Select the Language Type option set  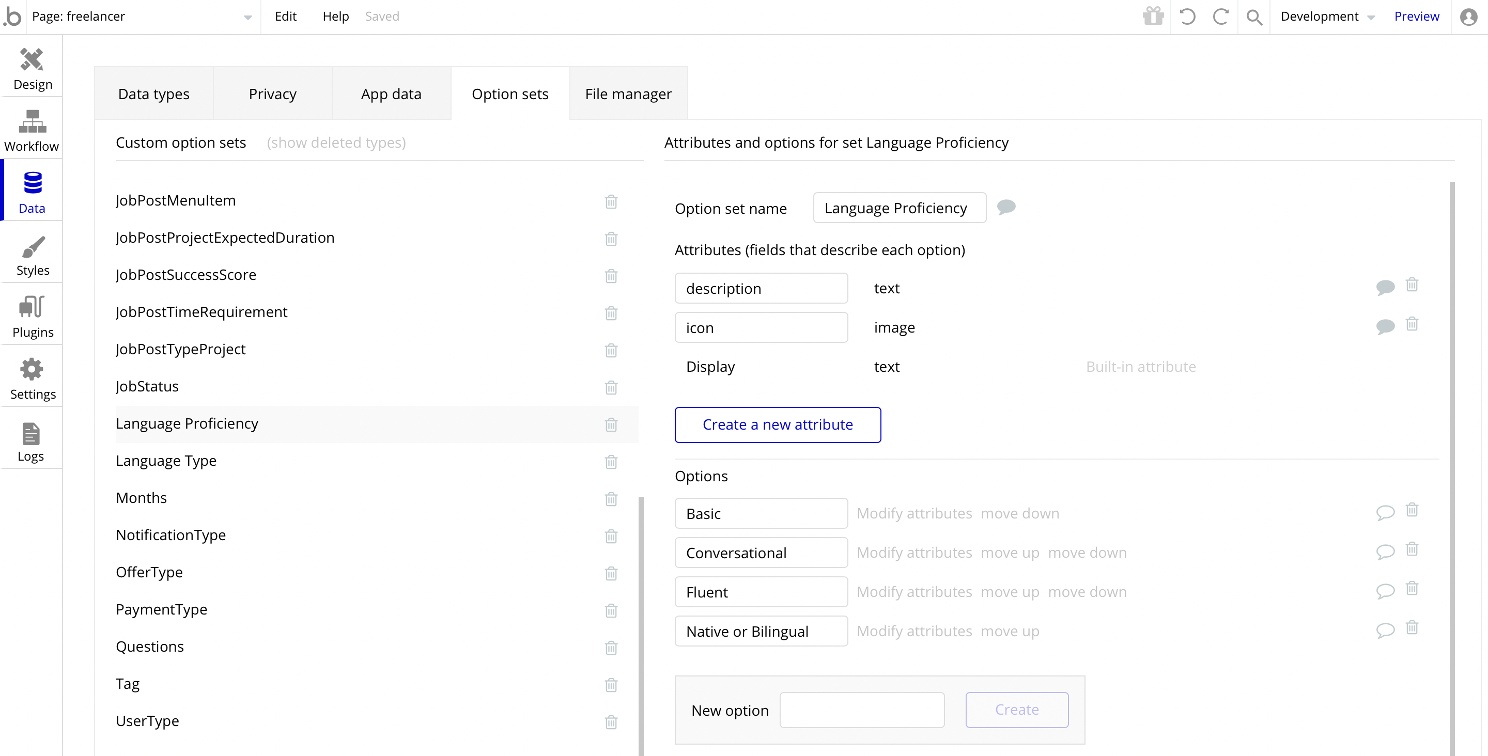coord(166,461)
